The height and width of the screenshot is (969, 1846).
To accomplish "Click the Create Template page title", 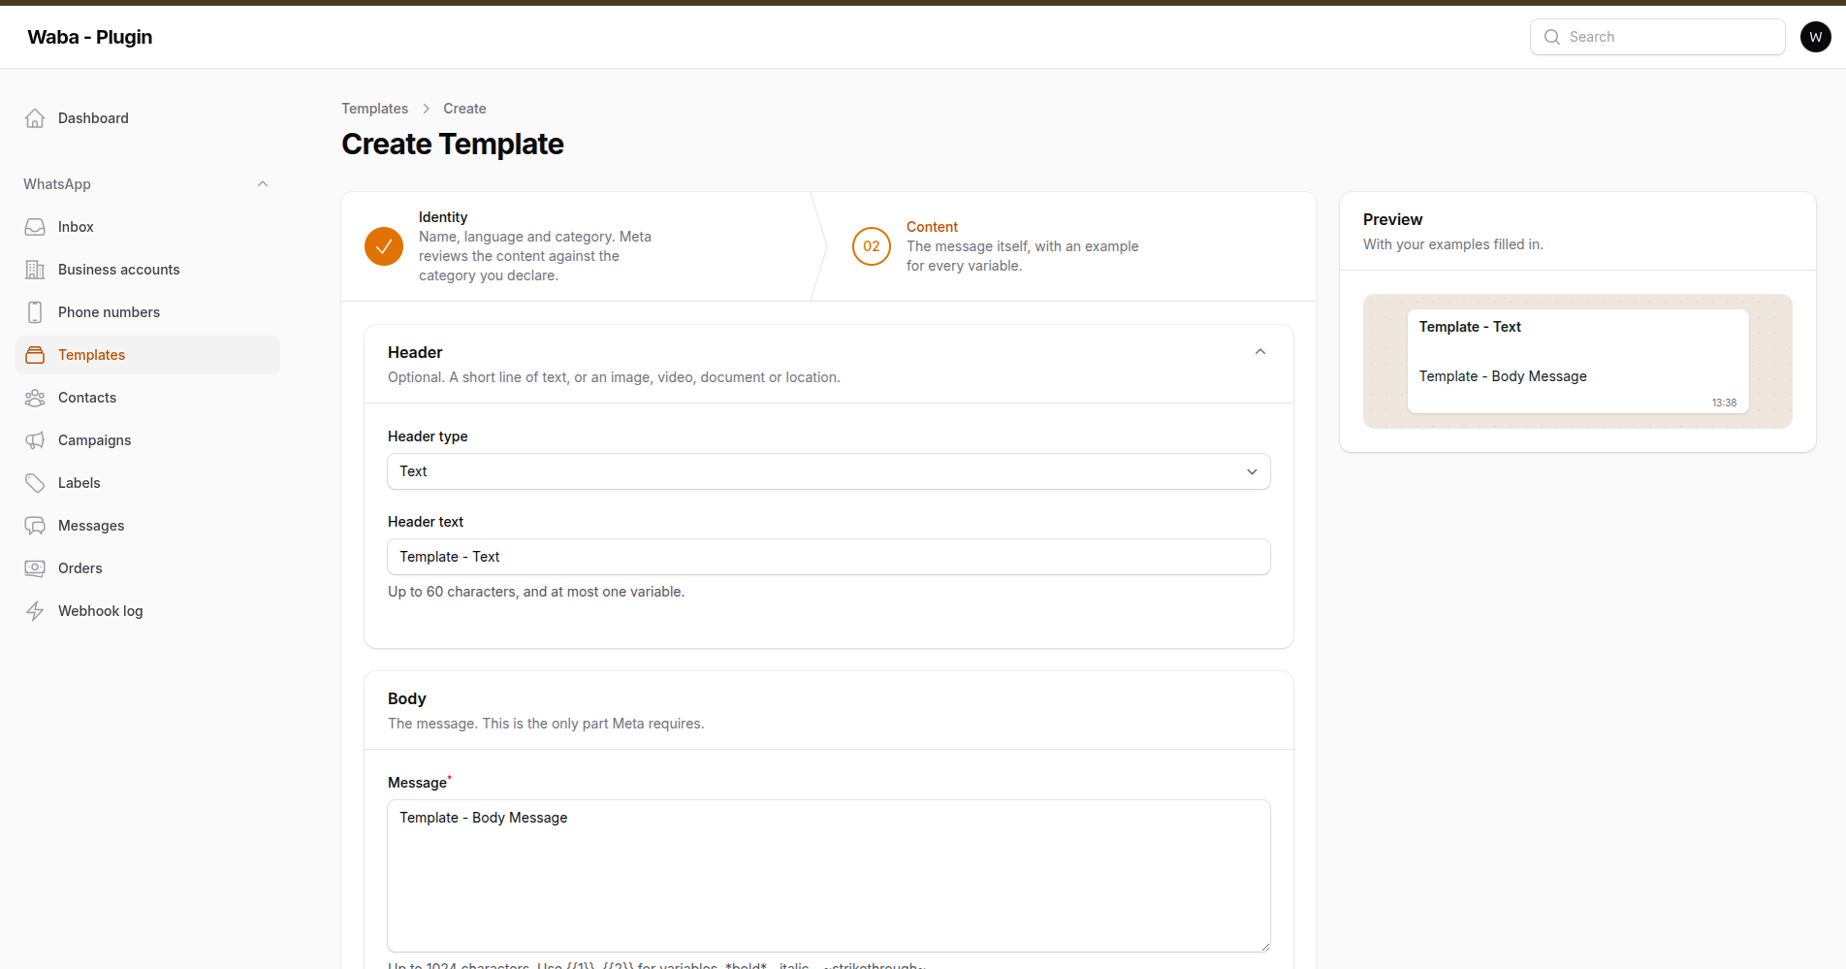I will [453, 144].
